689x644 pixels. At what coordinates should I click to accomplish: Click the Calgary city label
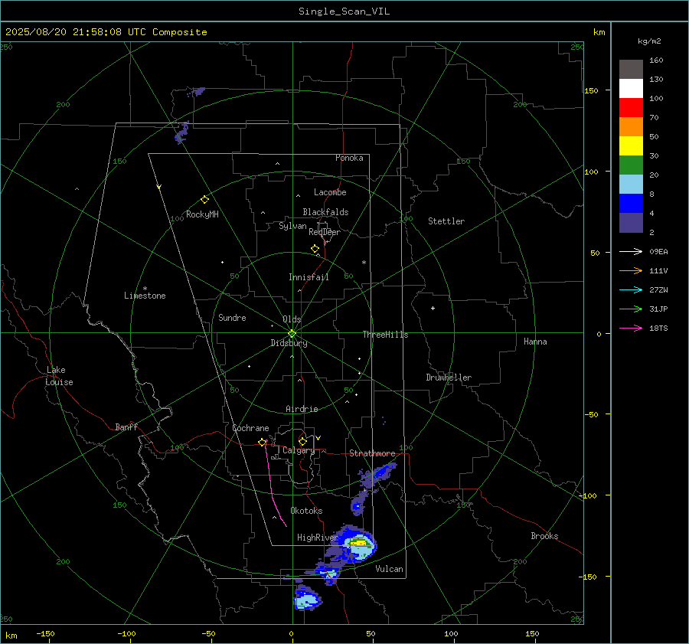point(299,450)
